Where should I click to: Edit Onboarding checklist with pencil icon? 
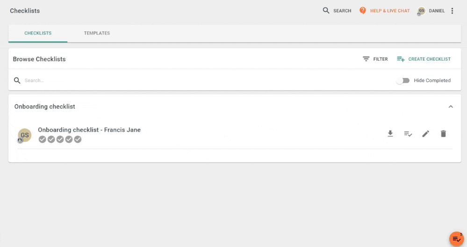tap(425, 134)
